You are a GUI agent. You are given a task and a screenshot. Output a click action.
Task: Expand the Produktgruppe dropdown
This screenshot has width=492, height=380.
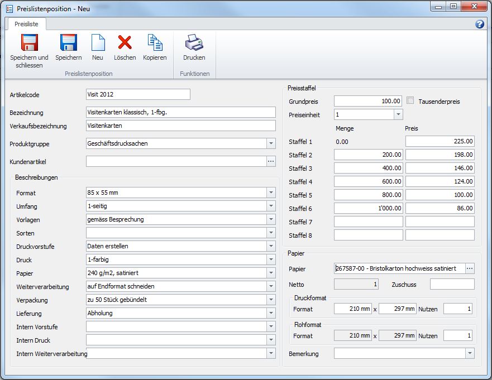(271, 143)
